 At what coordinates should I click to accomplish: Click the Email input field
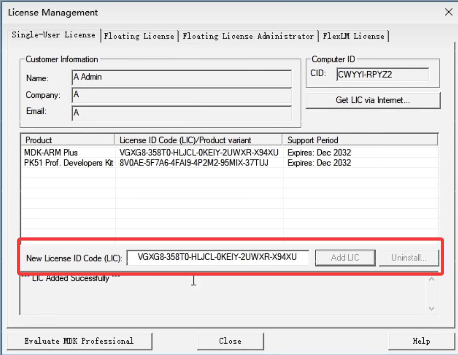pos(181,113)
